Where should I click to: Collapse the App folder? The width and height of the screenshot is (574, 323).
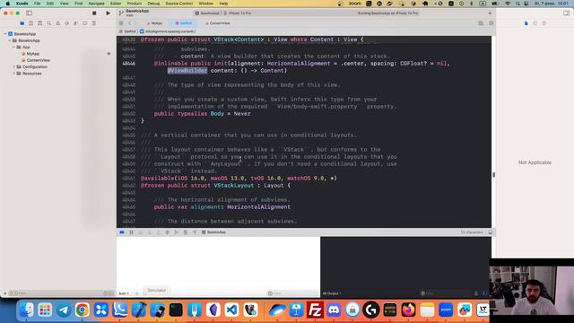pyautogui.click(x=14, y=47)
